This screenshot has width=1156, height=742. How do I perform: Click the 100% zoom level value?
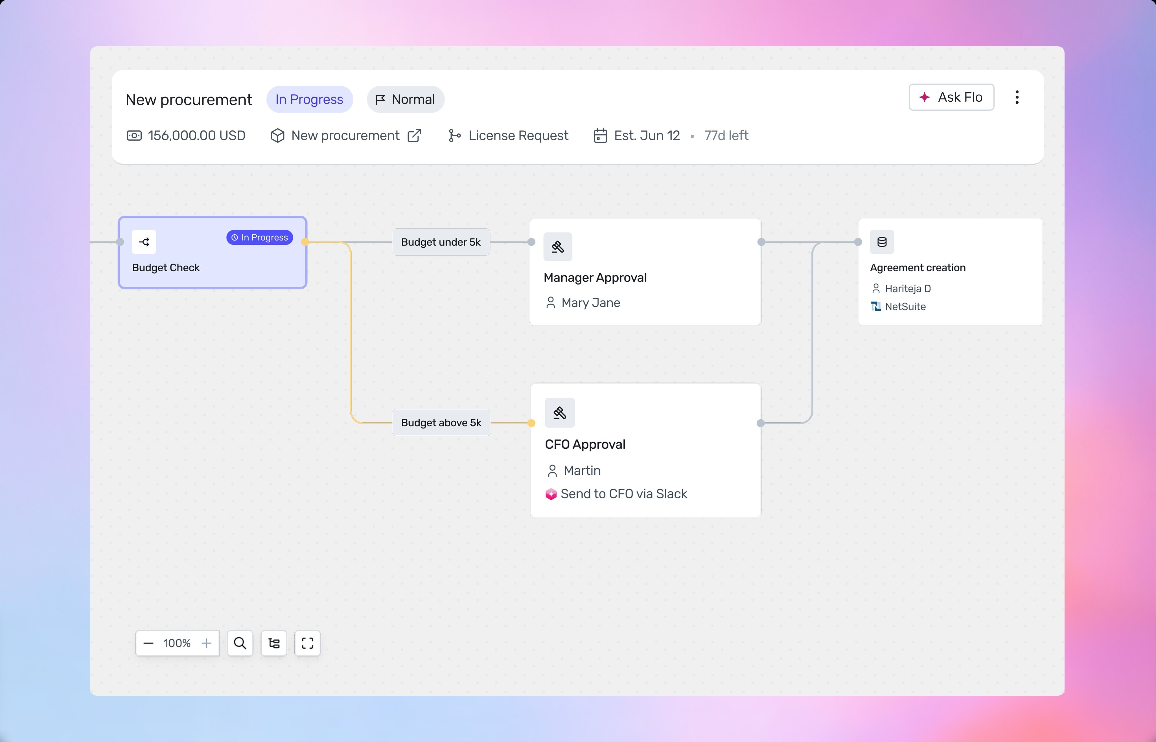pos(177,643)
